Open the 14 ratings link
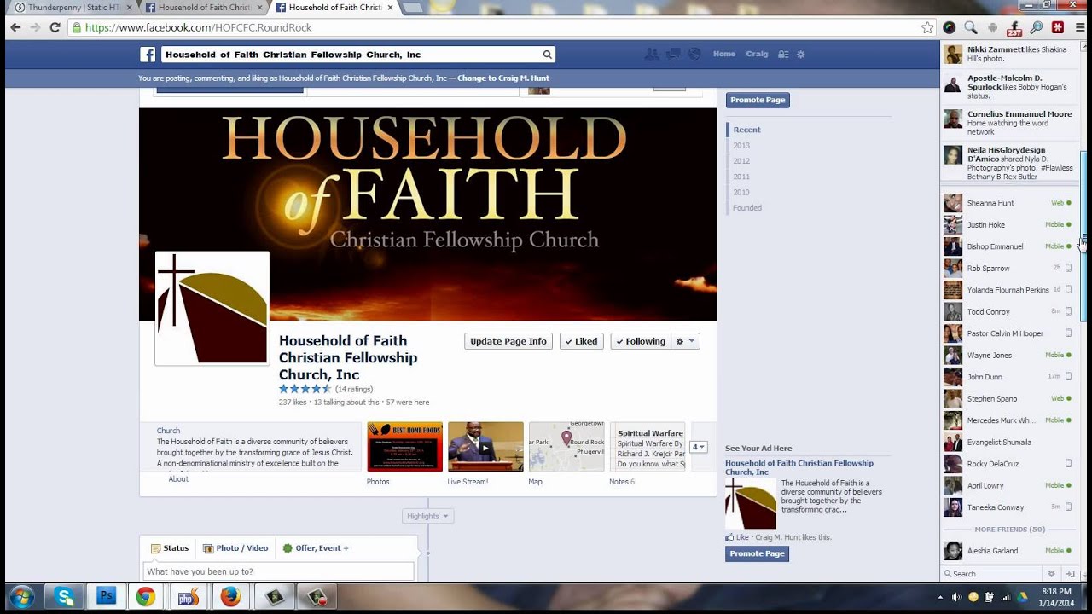This screenshot has width=1092, height=614. (354, 390)
